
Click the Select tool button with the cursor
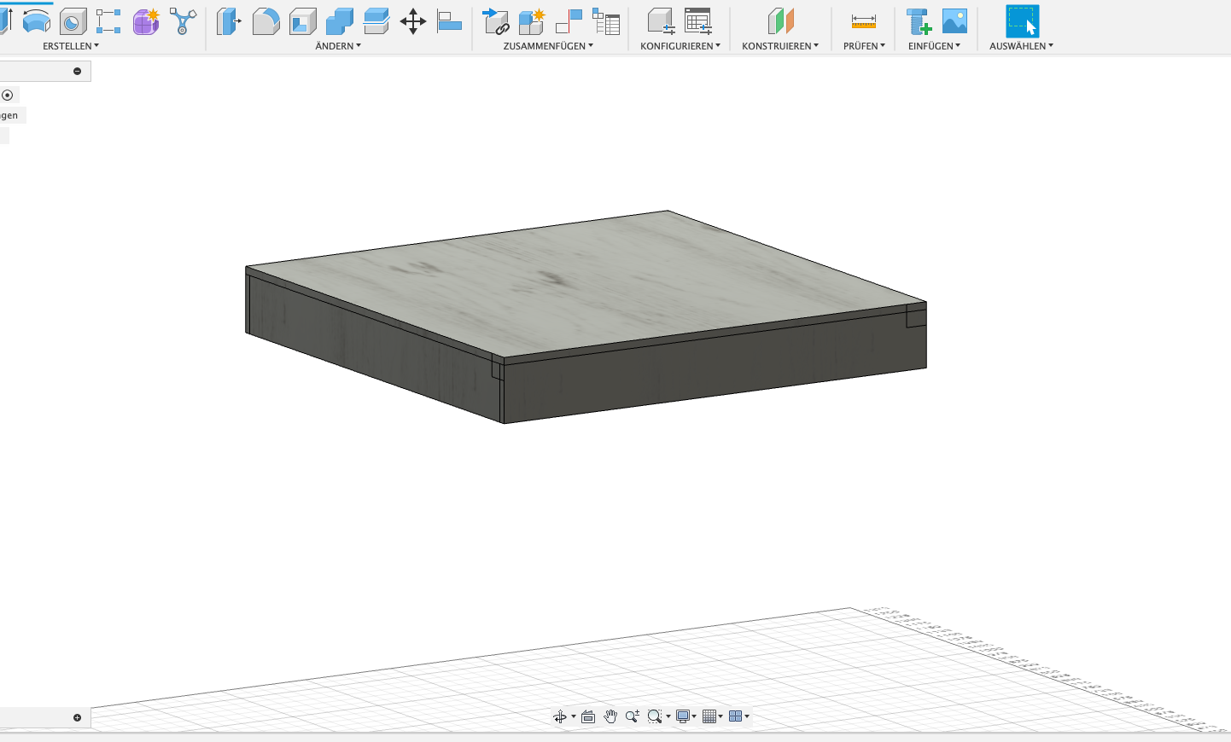click(1022, 21)
